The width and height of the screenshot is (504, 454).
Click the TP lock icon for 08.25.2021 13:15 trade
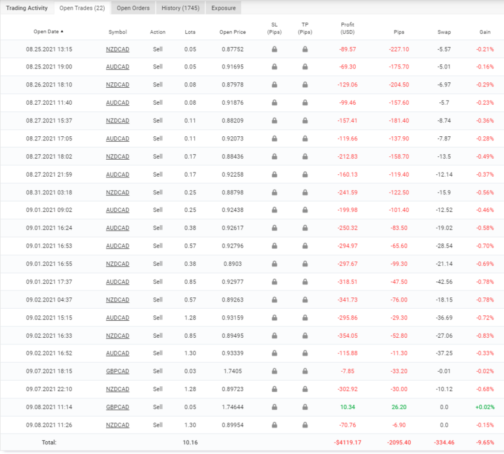(305, 49)
